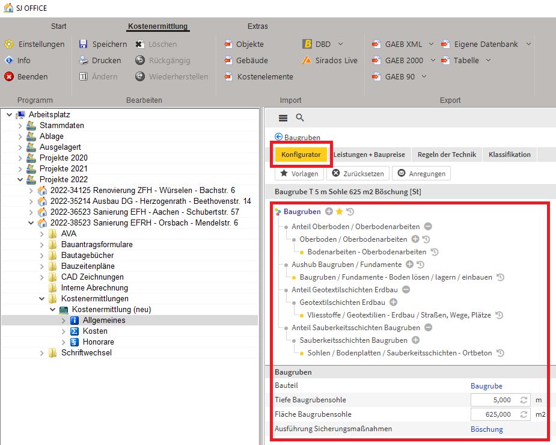Switch to the Extras ribbon tab
The image size is (556, 445).
(258, 26)
